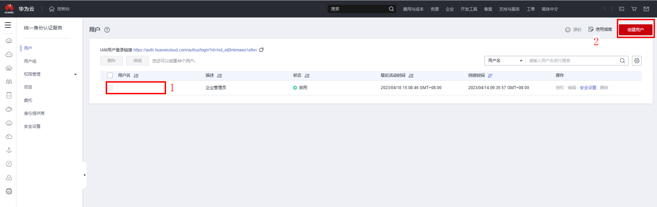Open the circled IP icon in sidebar
This screenshot has width=657, height=207.
coord(9,164)
